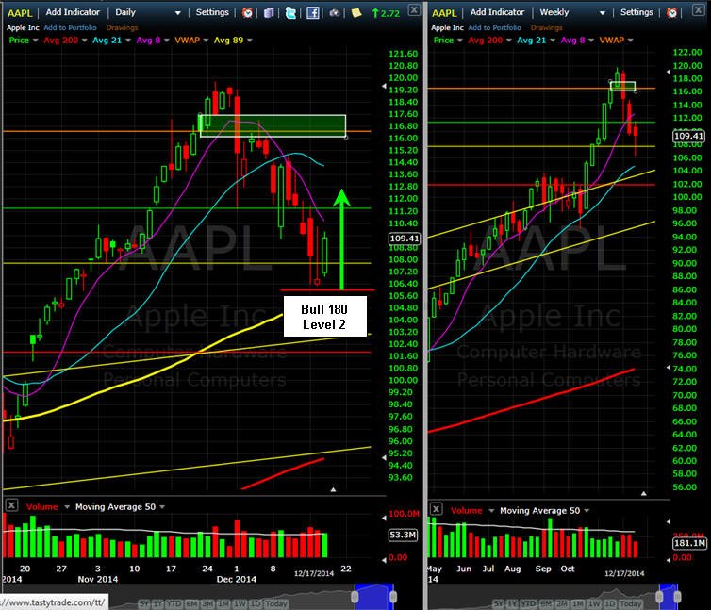Select the 1Y range under the Weekly chart
711x610 pixels.
[512, 604]
